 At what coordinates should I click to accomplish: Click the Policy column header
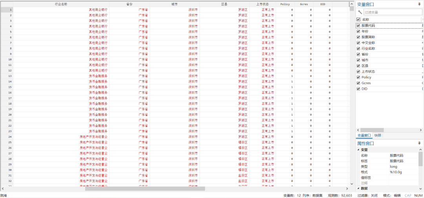[285, 4]
